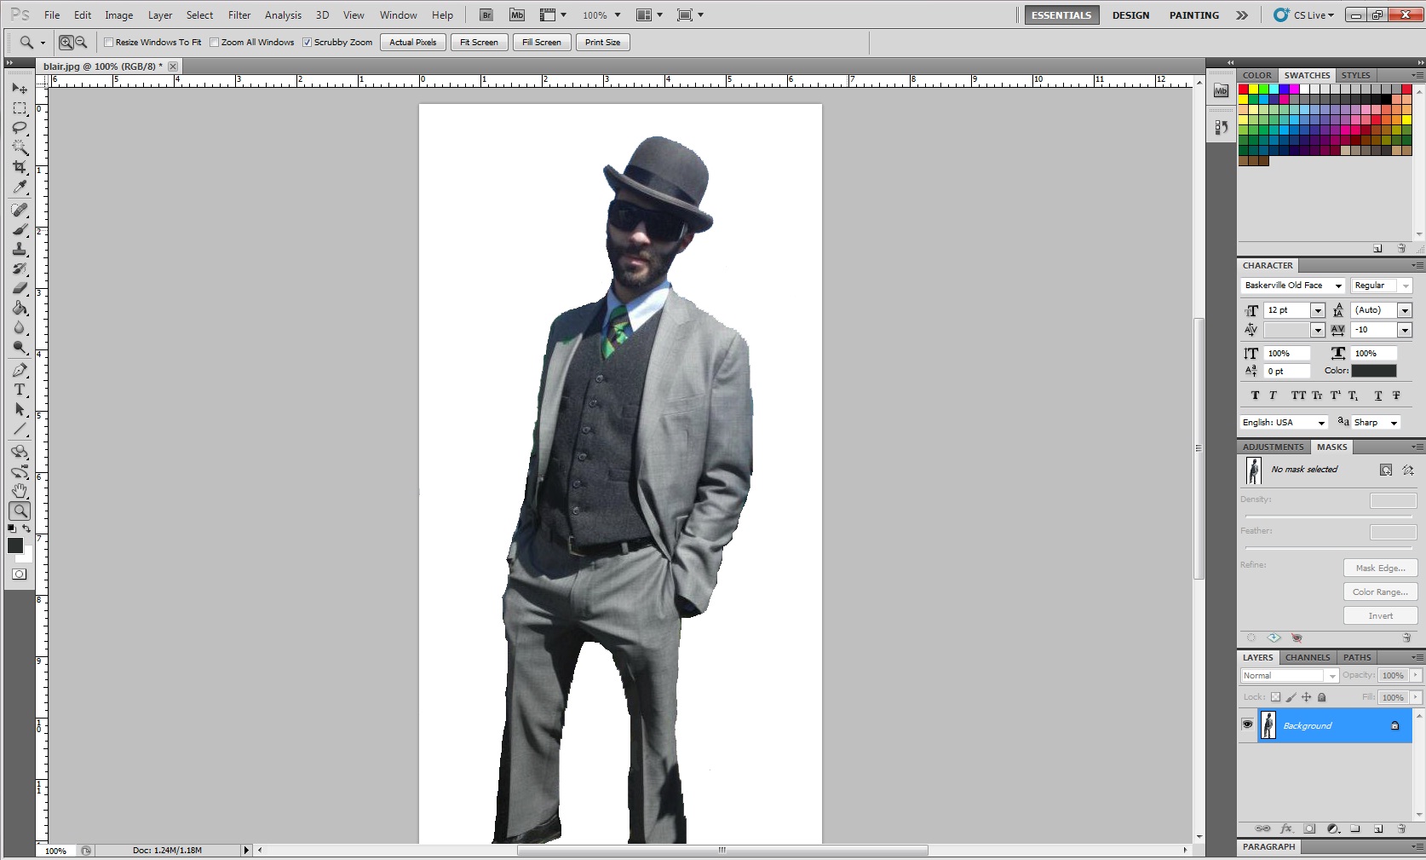The height and width of the screenshot is (860, 1426).
Task: Select the Dodge tool
Action: tap(20, 347)
